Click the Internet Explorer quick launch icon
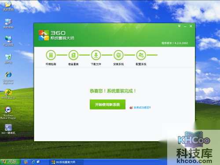 click(x=33, y=162)
